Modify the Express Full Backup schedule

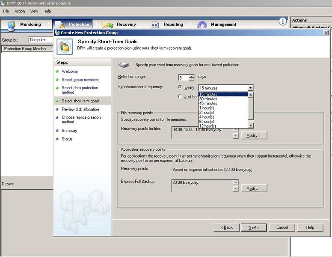click(254, 188)
